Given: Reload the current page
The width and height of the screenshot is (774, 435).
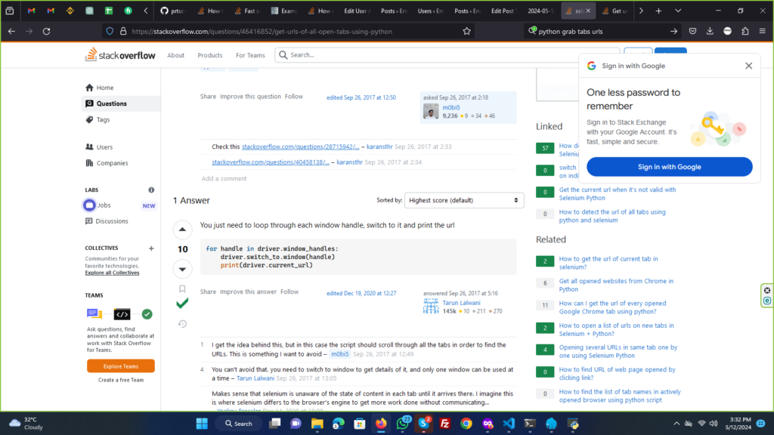Looking at the screenshot, I should coord(47,31).
